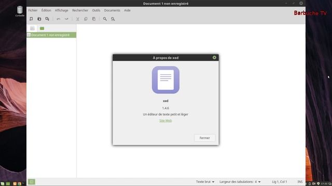The image size is (332, 186).
Task: Click the save document toolbar icon
Action: (x=47, y=19)
